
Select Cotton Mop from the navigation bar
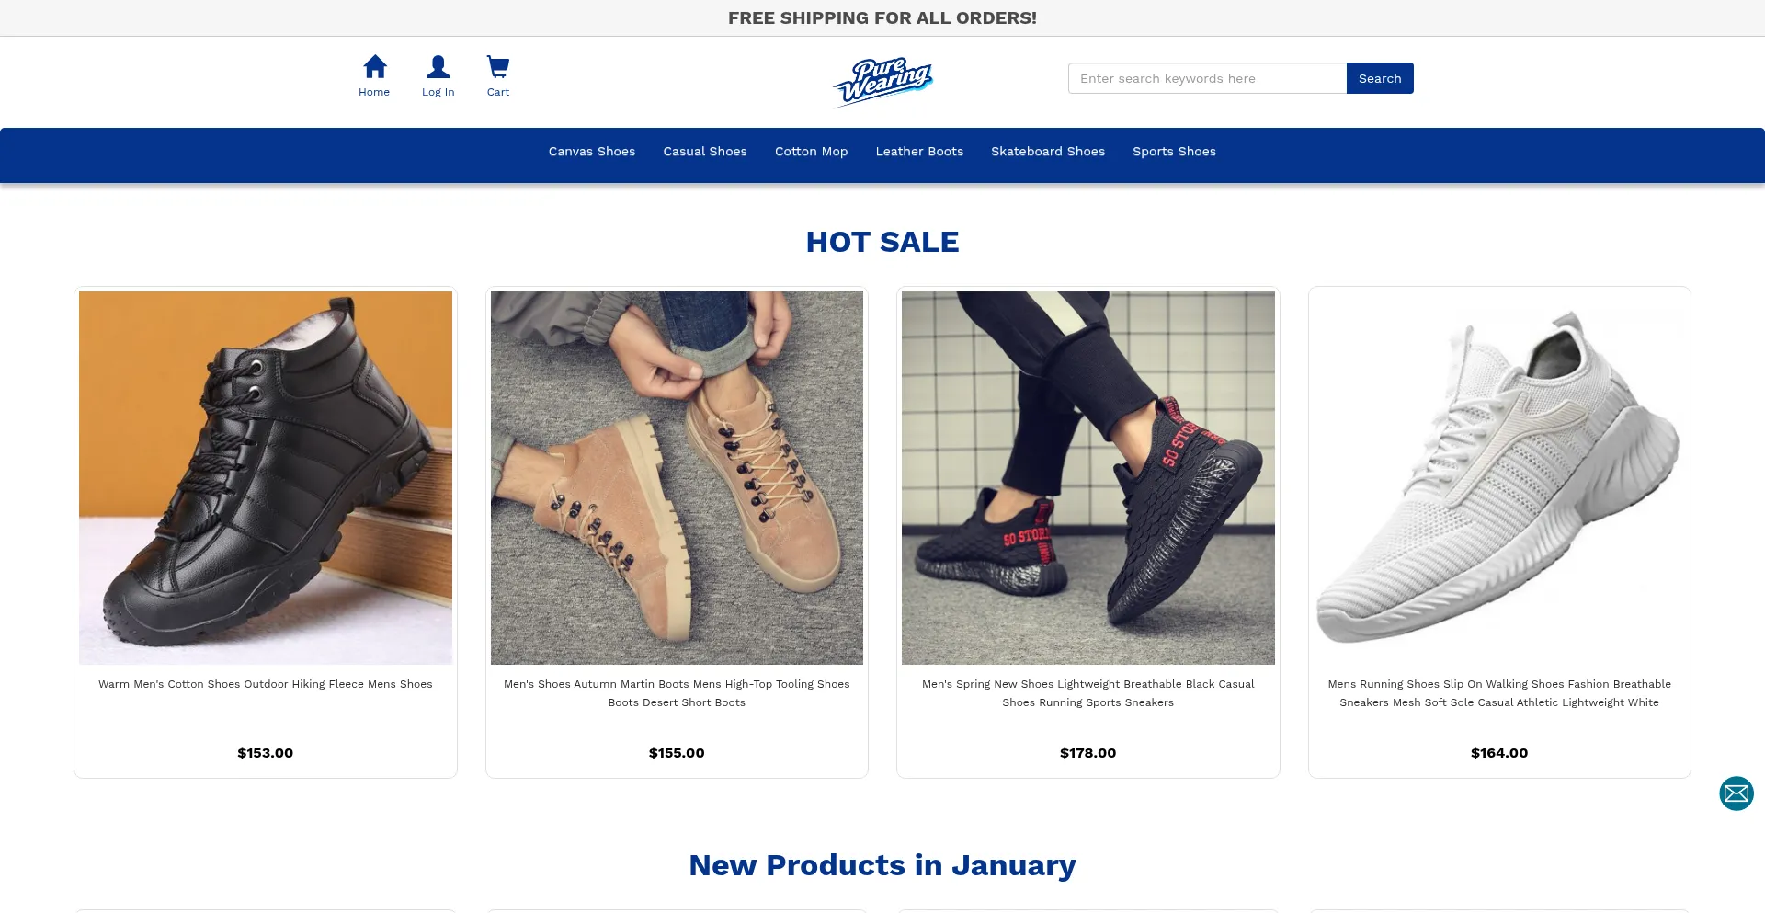[810, 151]
